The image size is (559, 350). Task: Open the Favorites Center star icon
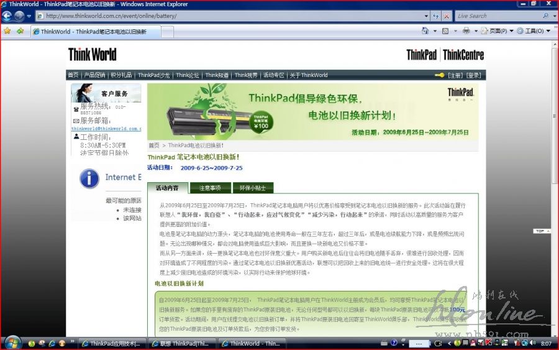7,30
